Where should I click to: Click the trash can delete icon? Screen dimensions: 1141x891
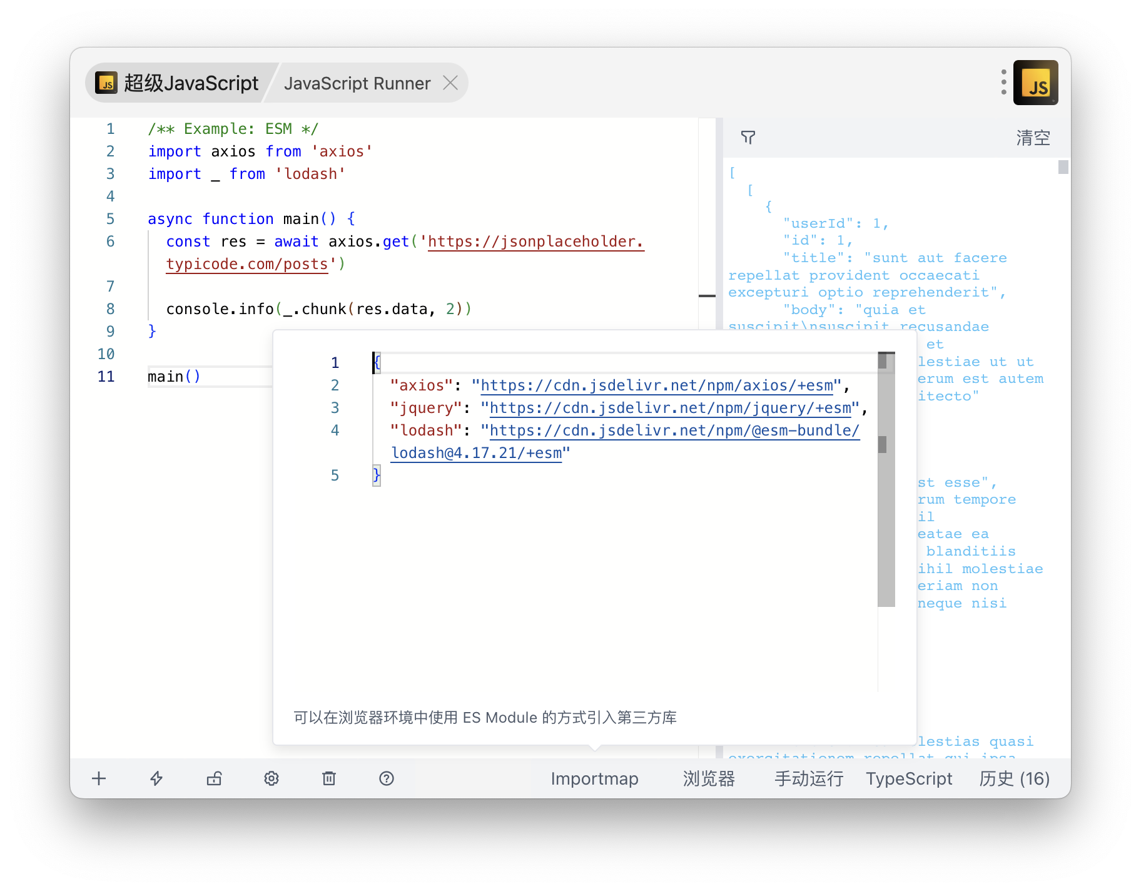(329, 778)
